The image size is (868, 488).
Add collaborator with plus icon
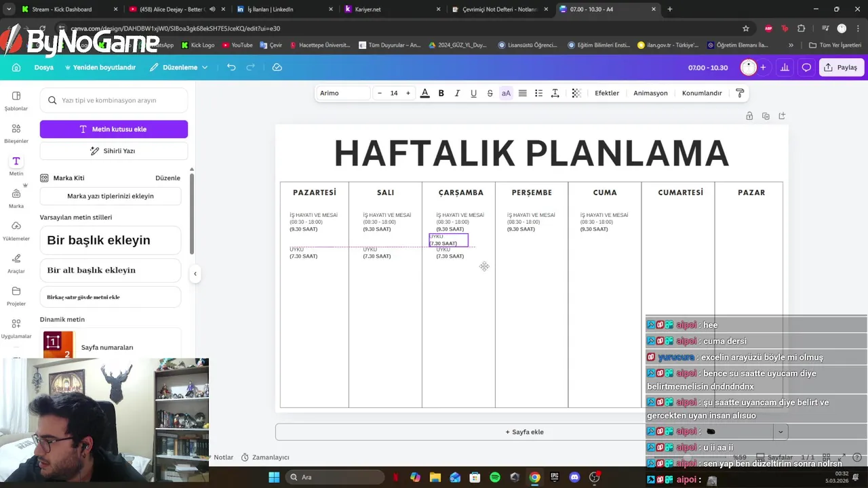pos(763,67)
